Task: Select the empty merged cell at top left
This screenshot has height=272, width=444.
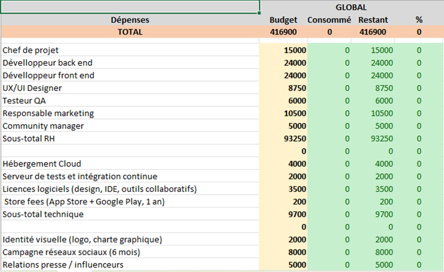Action: point(130,7)
